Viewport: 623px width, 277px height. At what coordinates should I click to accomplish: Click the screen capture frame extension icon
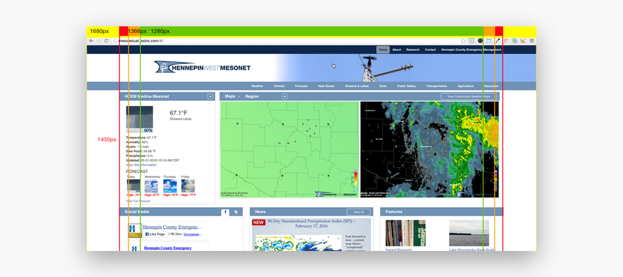click(x=489, y=41)
